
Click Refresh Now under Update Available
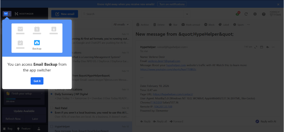[x=13, y=119]
